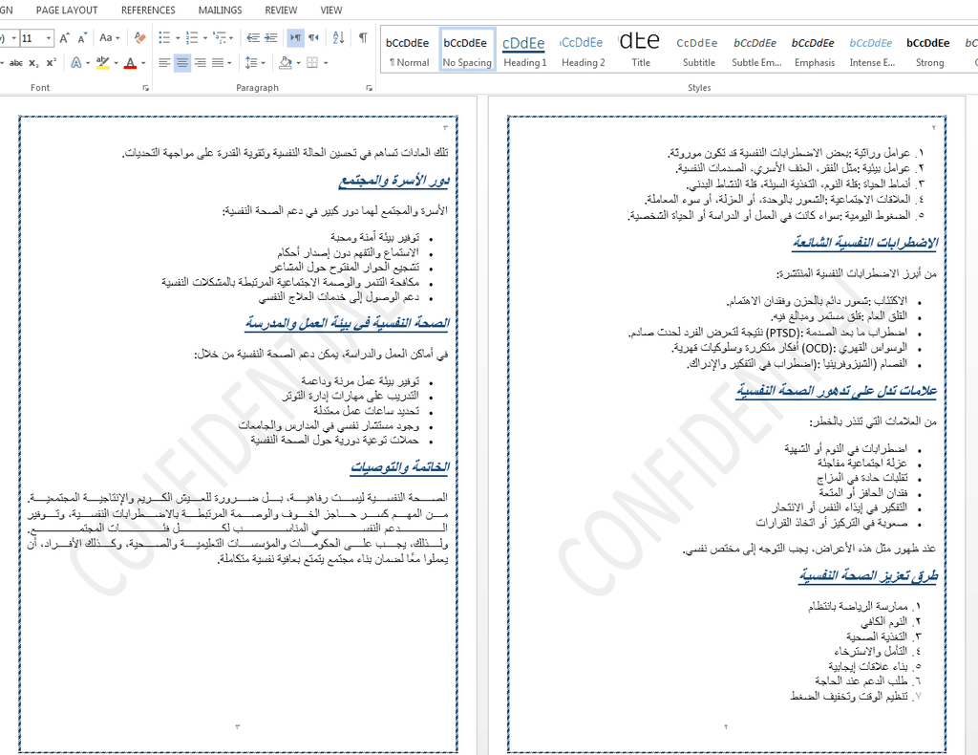Toggle subscript formatting
Image resolution: width=978 pixels, height=755 pixels.
[x=33, y=62]
